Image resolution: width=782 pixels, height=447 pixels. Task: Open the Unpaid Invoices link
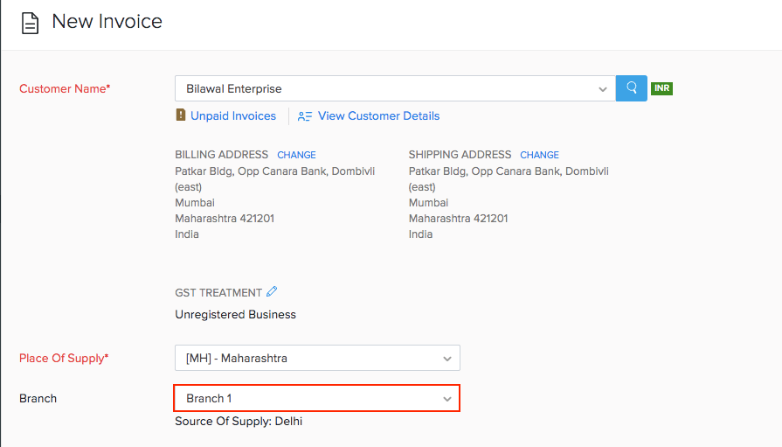coord(233,115)
